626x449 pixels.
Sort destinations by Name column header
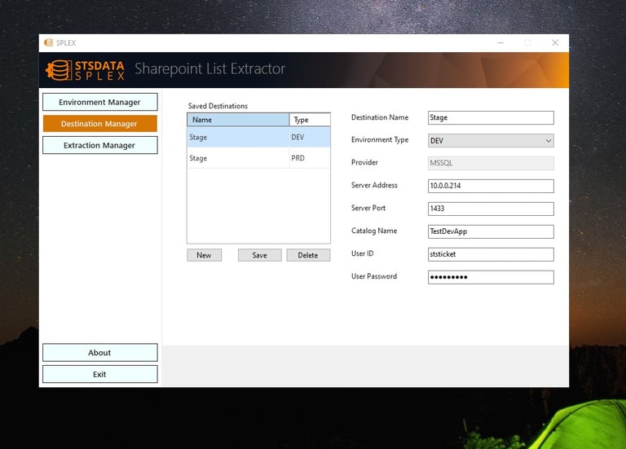(238, 120)
